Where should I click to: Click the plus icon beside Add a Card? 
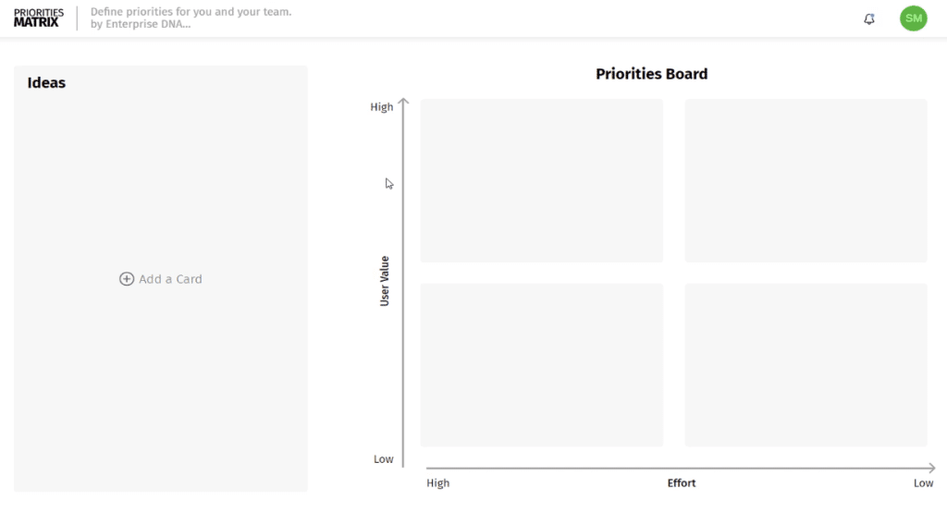coord(126,279)
